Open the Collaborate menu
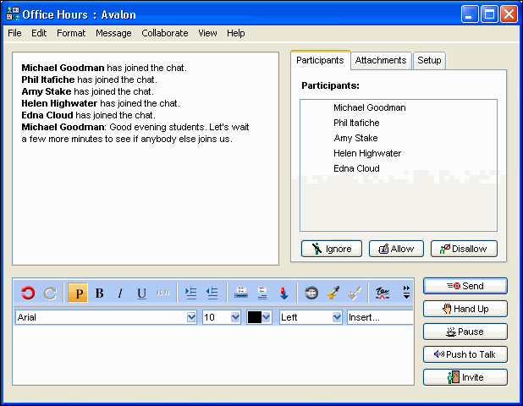 pyautogui.click(x=165, y=33)
